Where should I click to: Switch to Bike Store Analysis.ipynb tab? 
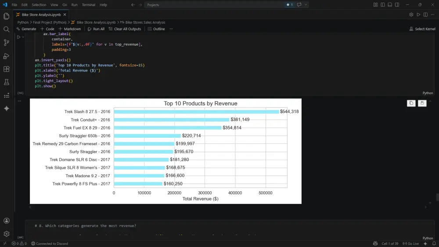(41, 14)
